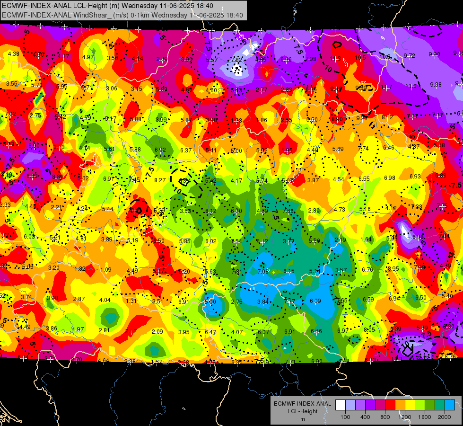Click the wind shear value 7.02
463x426 pixels.
click(x=10, y=114)
